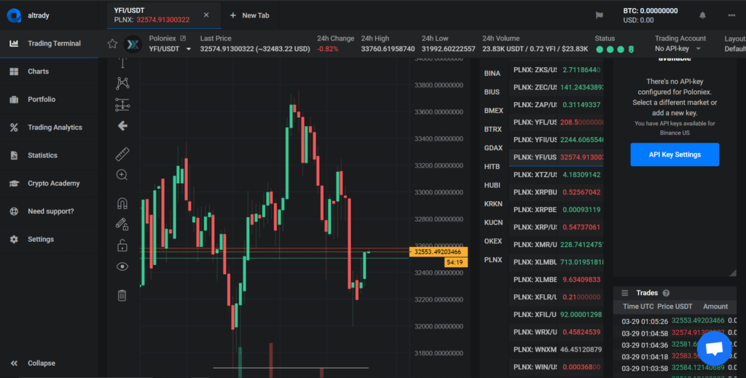Screen dimensions: 746x378
Task: Select BIUS exchange filter
Action: [x=492, y=92]
